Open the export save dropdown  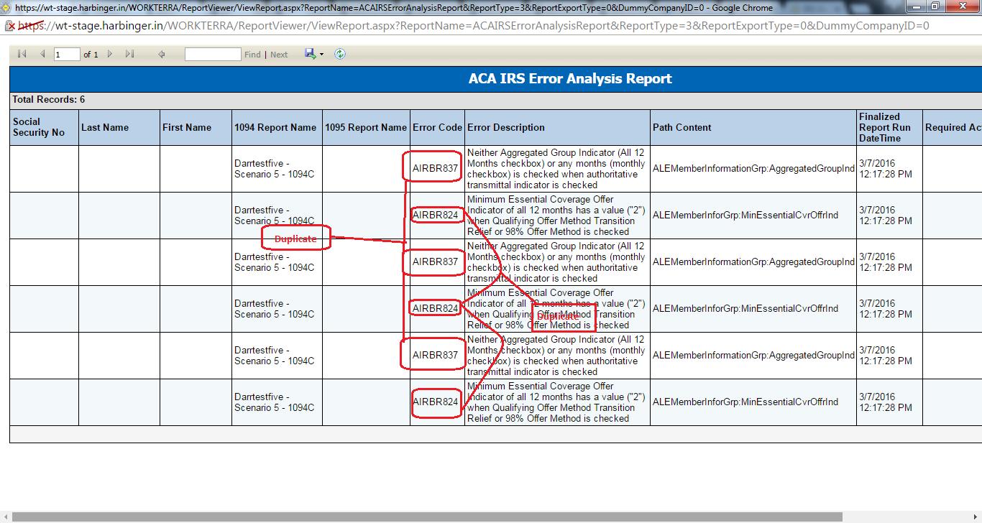tap(313, 54)
